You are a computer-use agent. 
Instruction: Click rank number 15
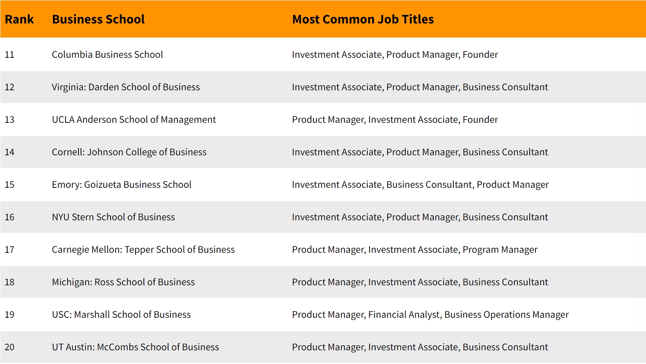pos(9,185)
